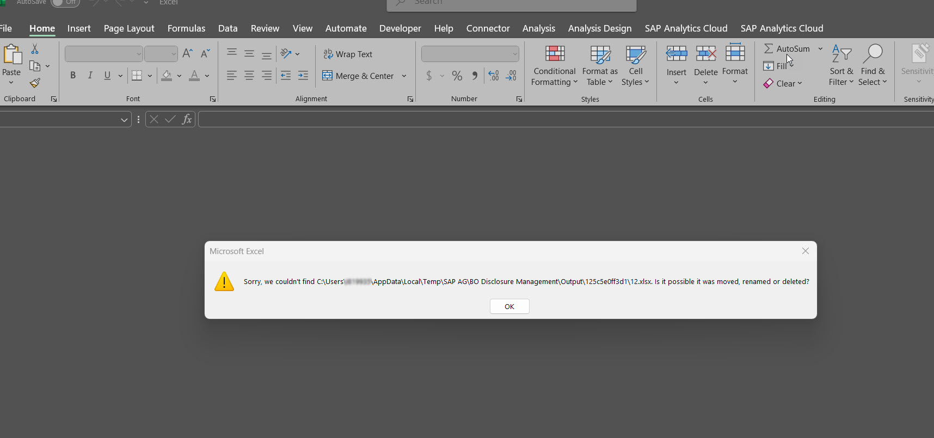Image resolution: width=934 pixels, height=438 pixels.
Task: Click into the formula bar
Action: pyautogui.click(x=566, y=119)
